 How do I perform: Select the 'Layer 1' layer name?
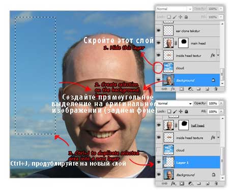182,163
